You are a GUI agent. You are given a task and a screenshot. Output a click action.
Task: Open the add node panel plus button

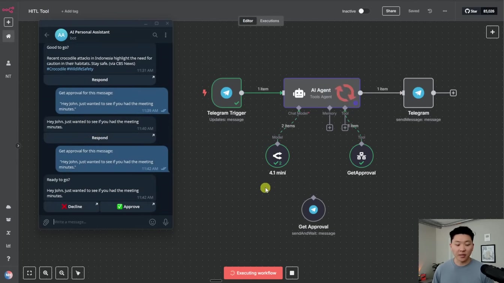(x=492, y=32)
